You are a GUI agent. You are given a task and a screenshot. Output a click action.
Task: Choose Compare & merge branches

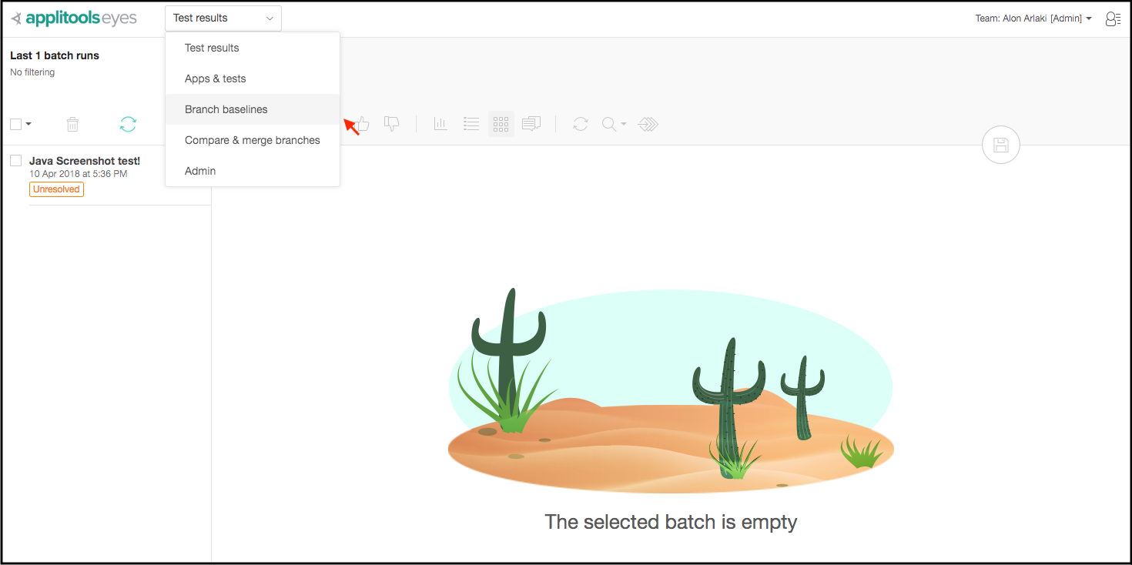coord(253,140)
